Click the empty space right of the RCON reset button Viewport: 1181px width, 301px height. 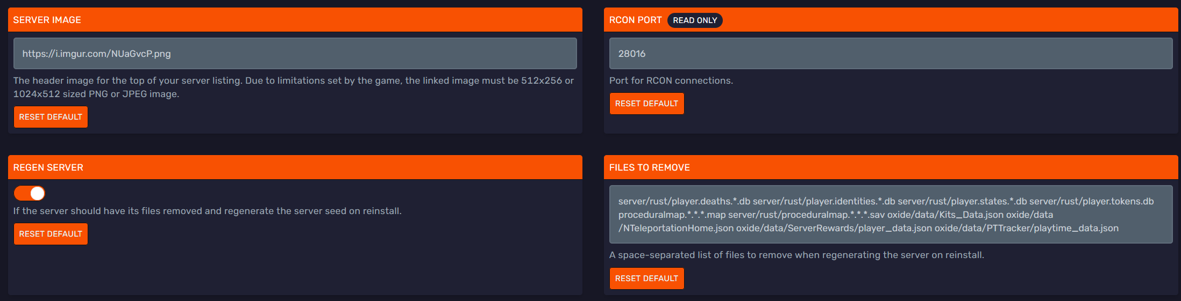point(914,105)
